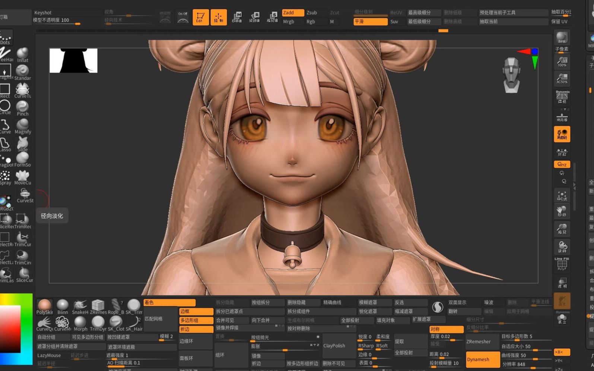Click the 中心点 frame button
This screenshot has width=594, height=371.
tap(562, 196)
